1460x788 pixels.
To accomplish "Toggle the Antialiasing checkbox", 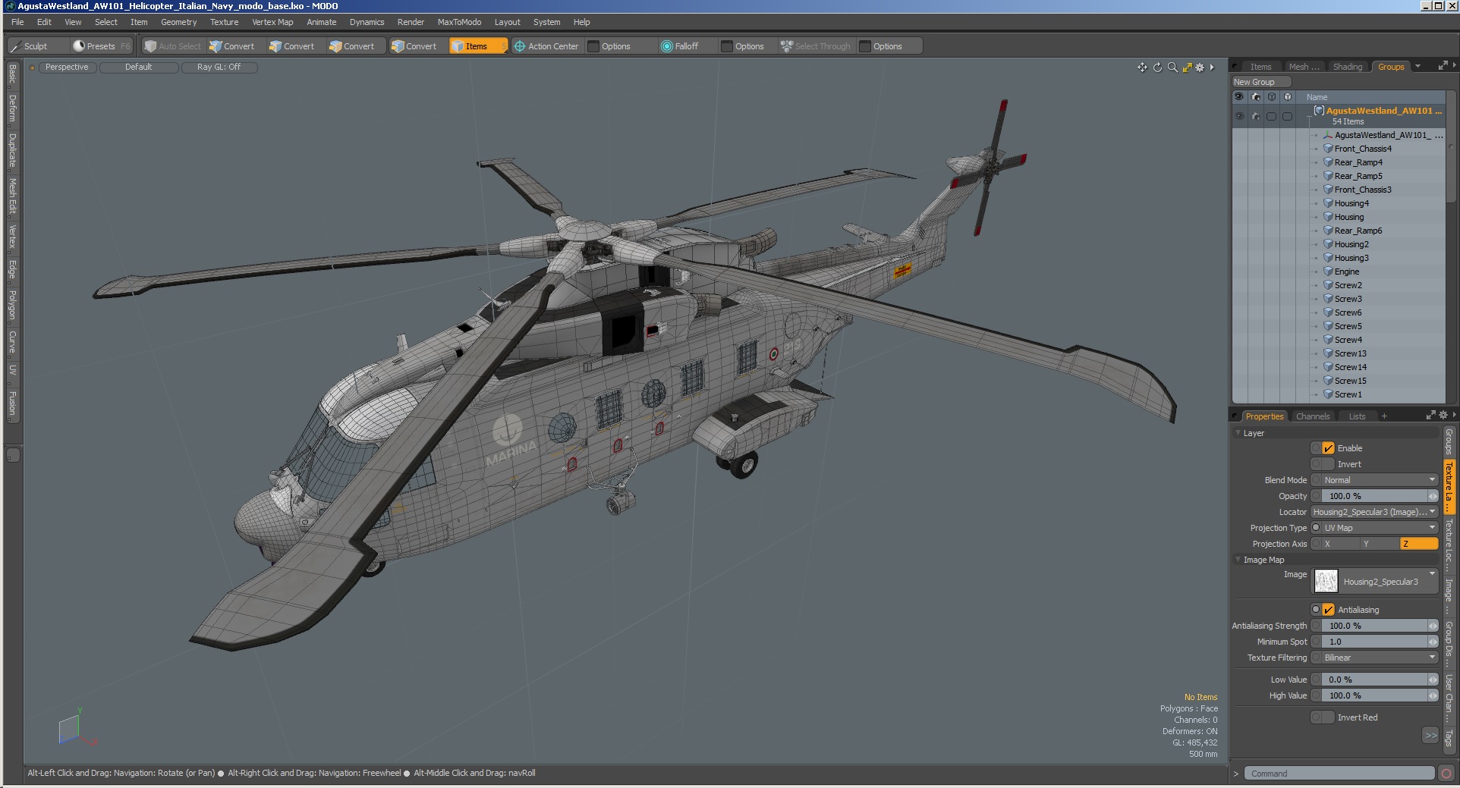I will [x=1328, y=610].
